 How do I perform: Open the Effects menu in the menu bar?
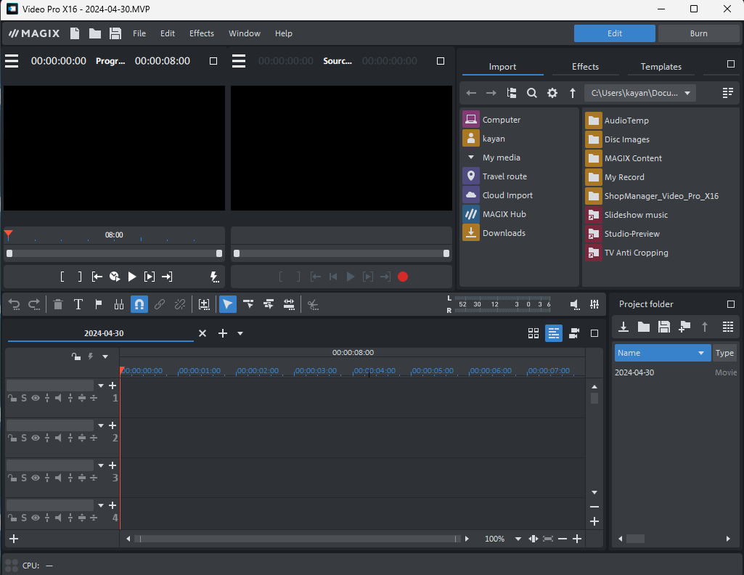202,33
